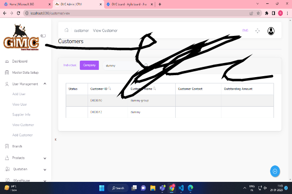Select the Company customer type button
Image resolution: width=292 pixels, height=194 pixels.
pyautogui.click(x=89, y=65)
